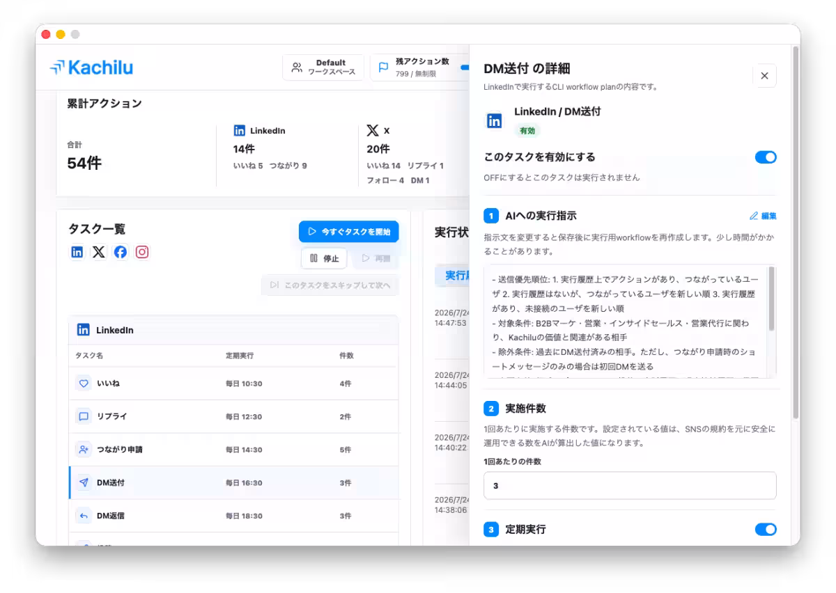Click the LinkedIn logo in the detail panel
836x593 pixels.
[x=494, y=120]
